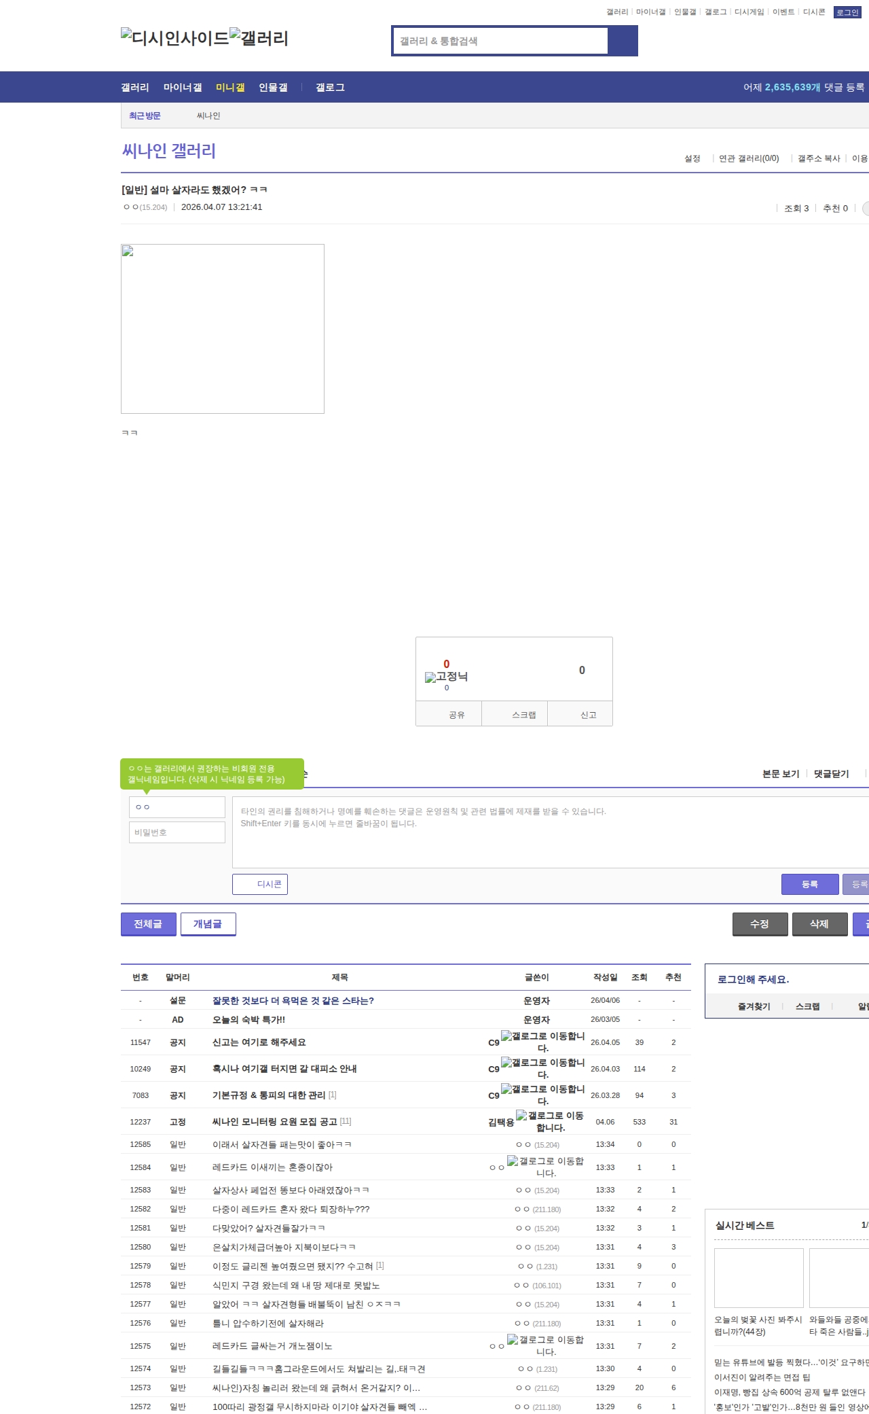Viewport: 869px width, 1414px height.
Task: Click 스크랩 button under the recommend box
Action: click(x=515, y=714)
